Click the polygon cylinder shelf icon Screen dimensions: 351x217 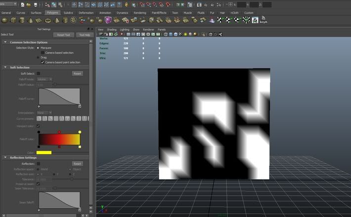click(x=22, y=20)
